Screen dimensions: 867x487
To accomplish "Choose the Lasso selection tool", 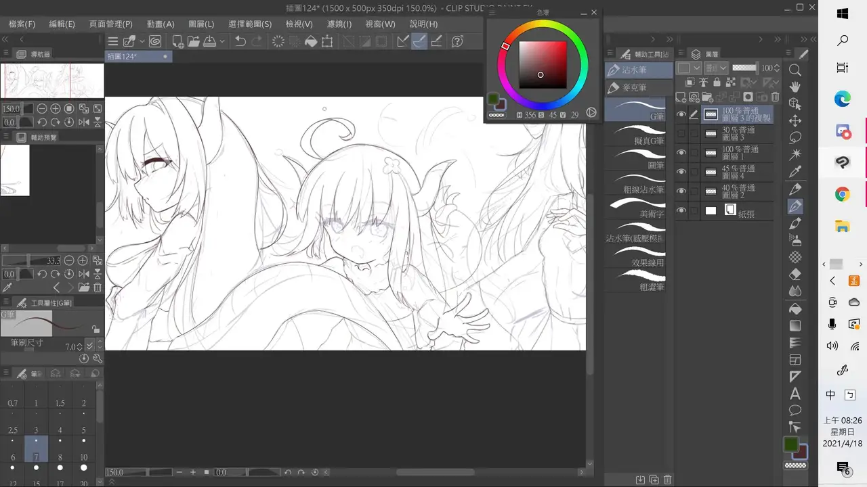I will pyautogui.click(x=796, y=138).
